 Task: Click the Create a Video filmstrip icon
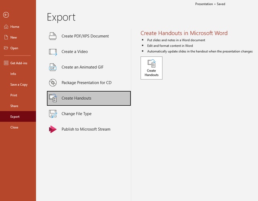click(x=53, y=52)
